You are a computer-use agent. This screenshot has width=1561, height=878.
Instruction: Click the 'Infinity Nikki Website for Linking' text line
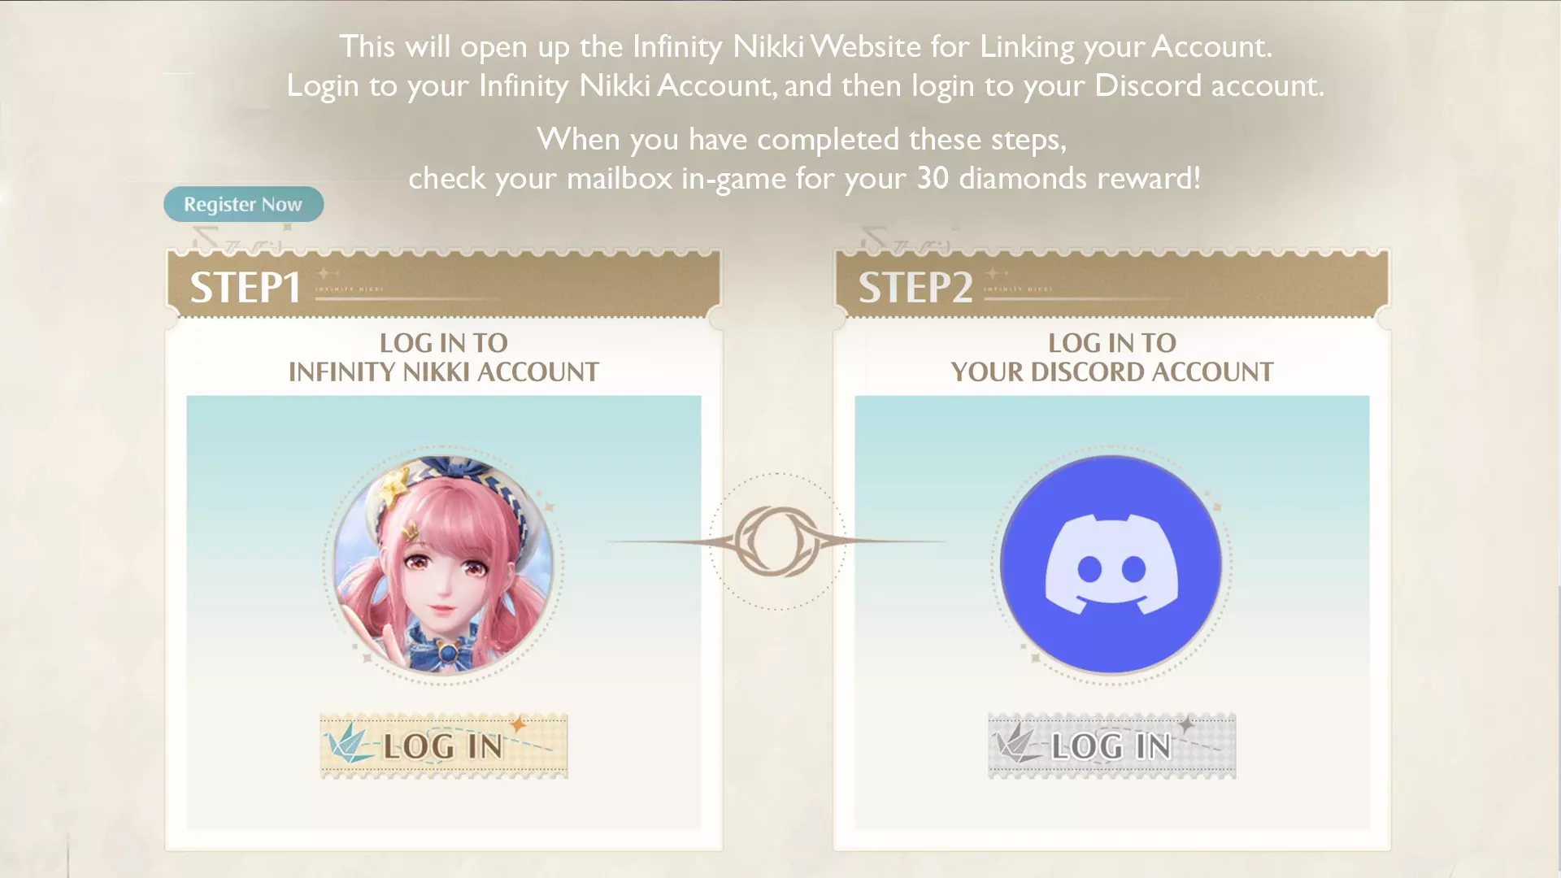(x=806, y=46)
